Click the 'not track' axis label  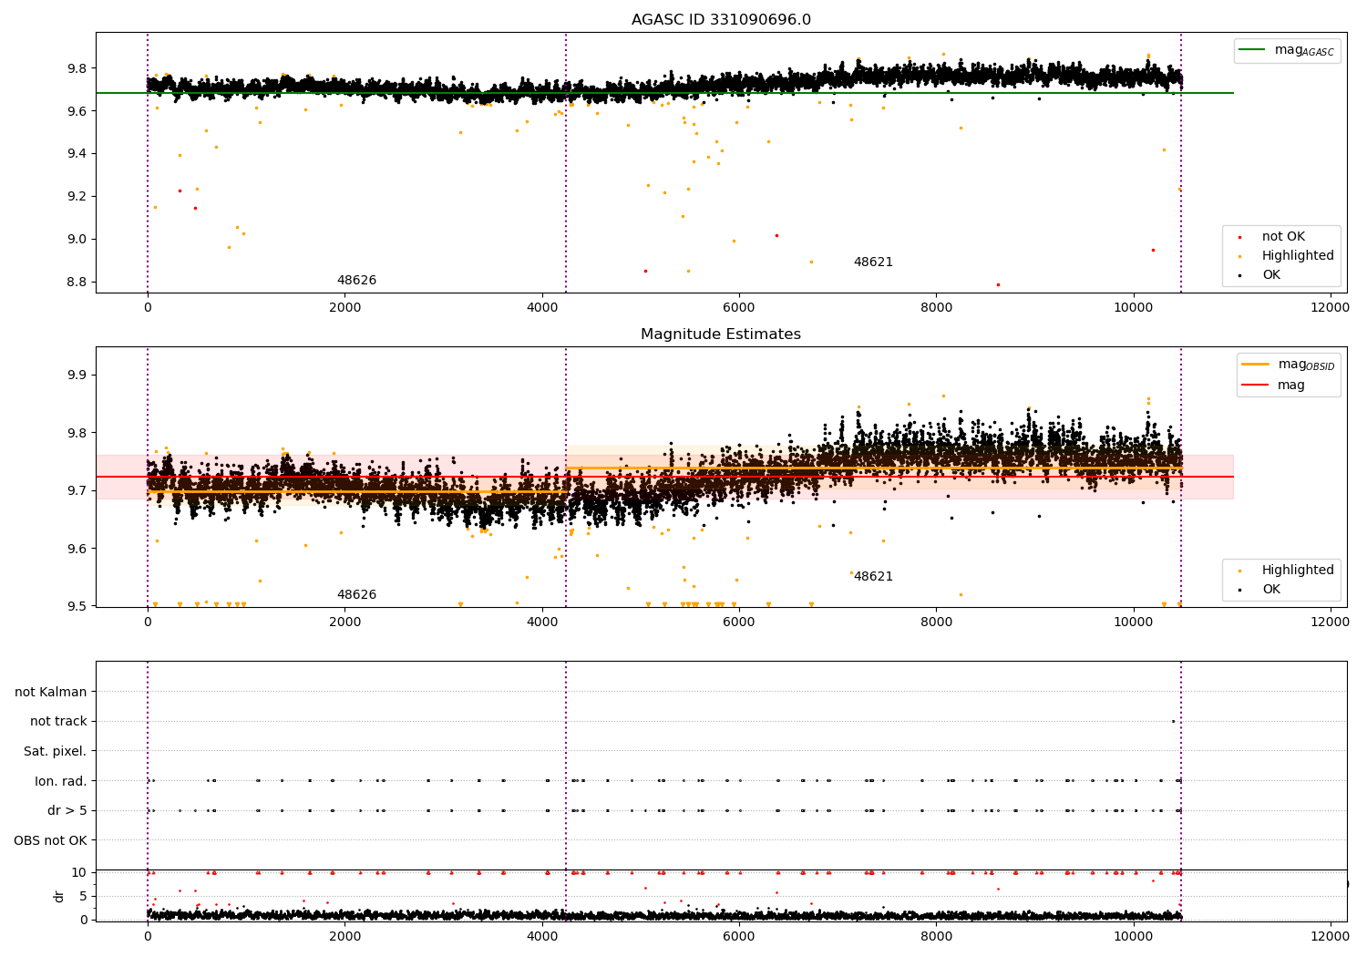click(x=58, y=722)
